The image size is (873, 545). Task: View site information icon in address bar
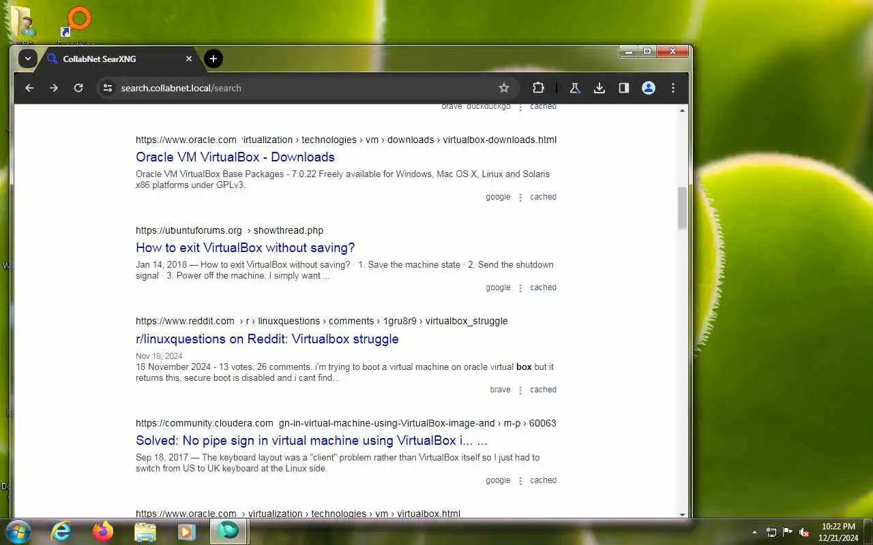tap(108, 88)
